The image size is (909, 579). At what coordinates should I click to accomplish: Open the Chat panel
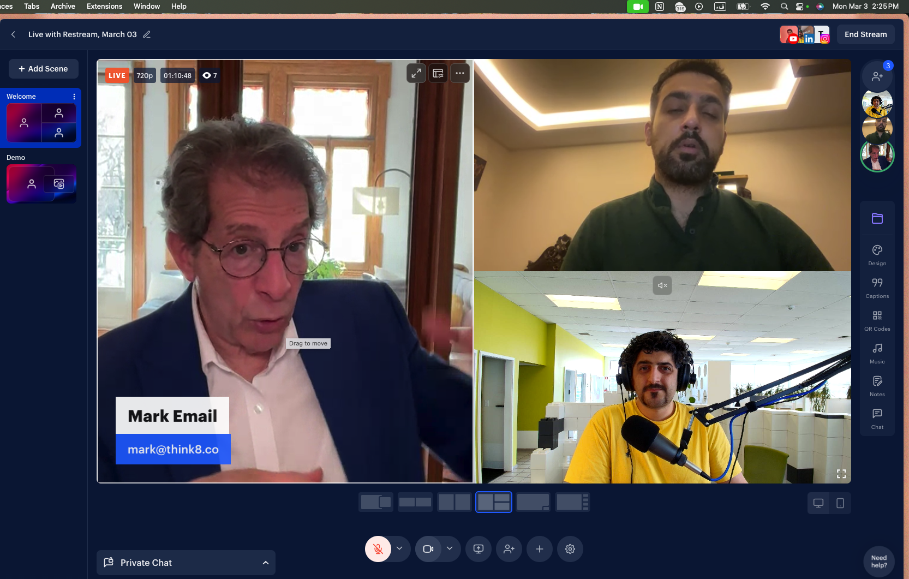tap(877, 419)
